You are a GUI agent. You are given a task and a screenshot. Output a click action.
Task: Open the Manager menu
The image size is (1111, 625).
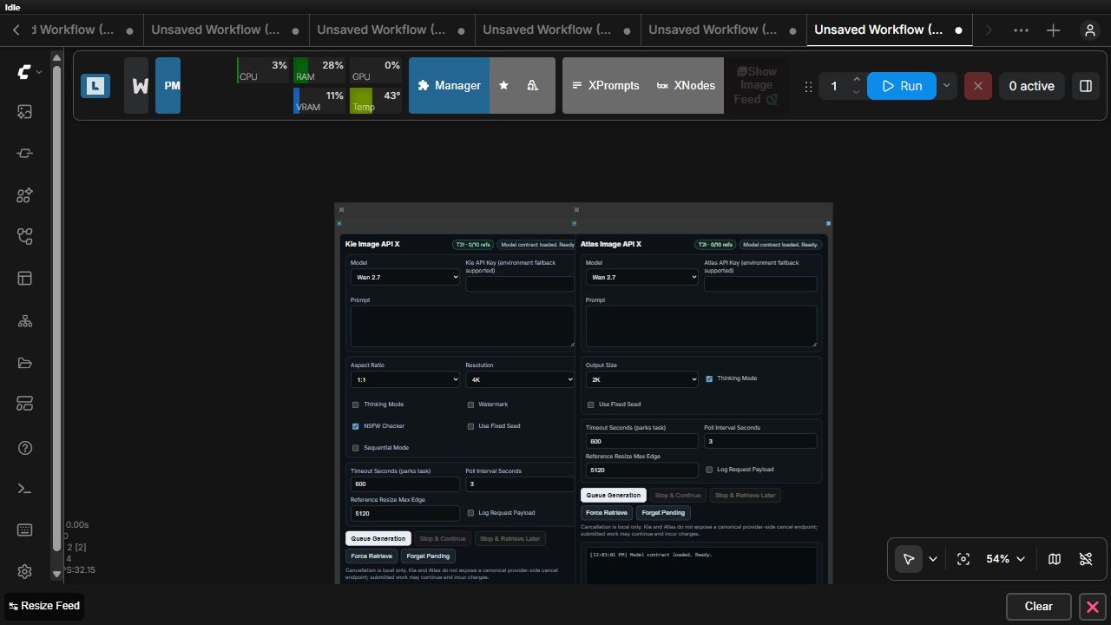[449, 85]
